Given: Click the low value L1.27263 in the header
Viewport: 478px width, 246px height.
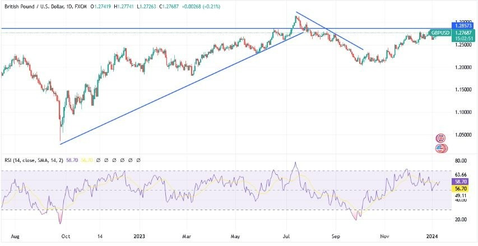Looking at the screenshot, I should [x=147, y=6].
